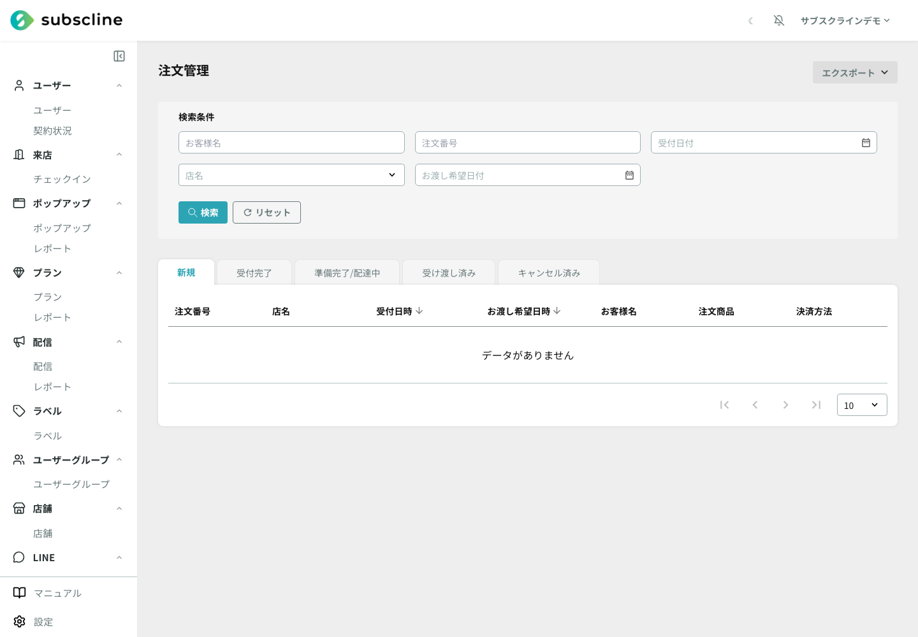Select the 新規 tab

[186, 273]
